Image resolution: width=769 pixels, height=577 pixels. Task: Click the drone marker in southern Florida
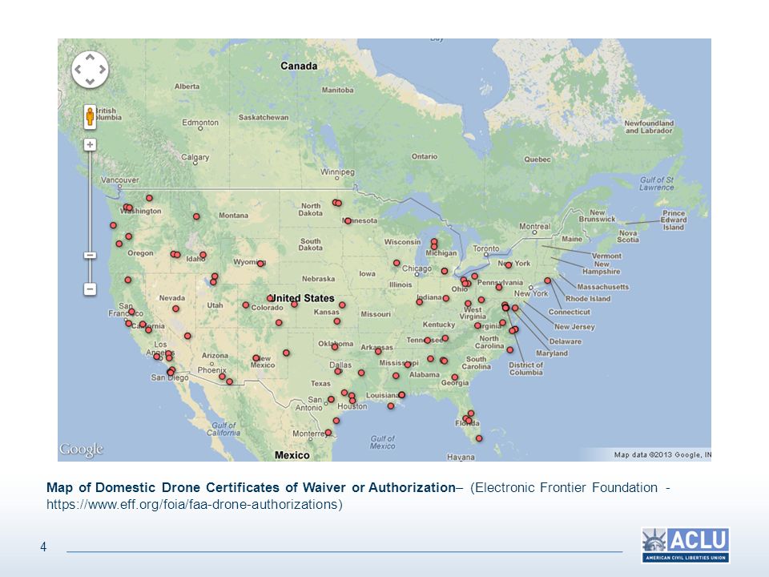[x=479, y=438]
